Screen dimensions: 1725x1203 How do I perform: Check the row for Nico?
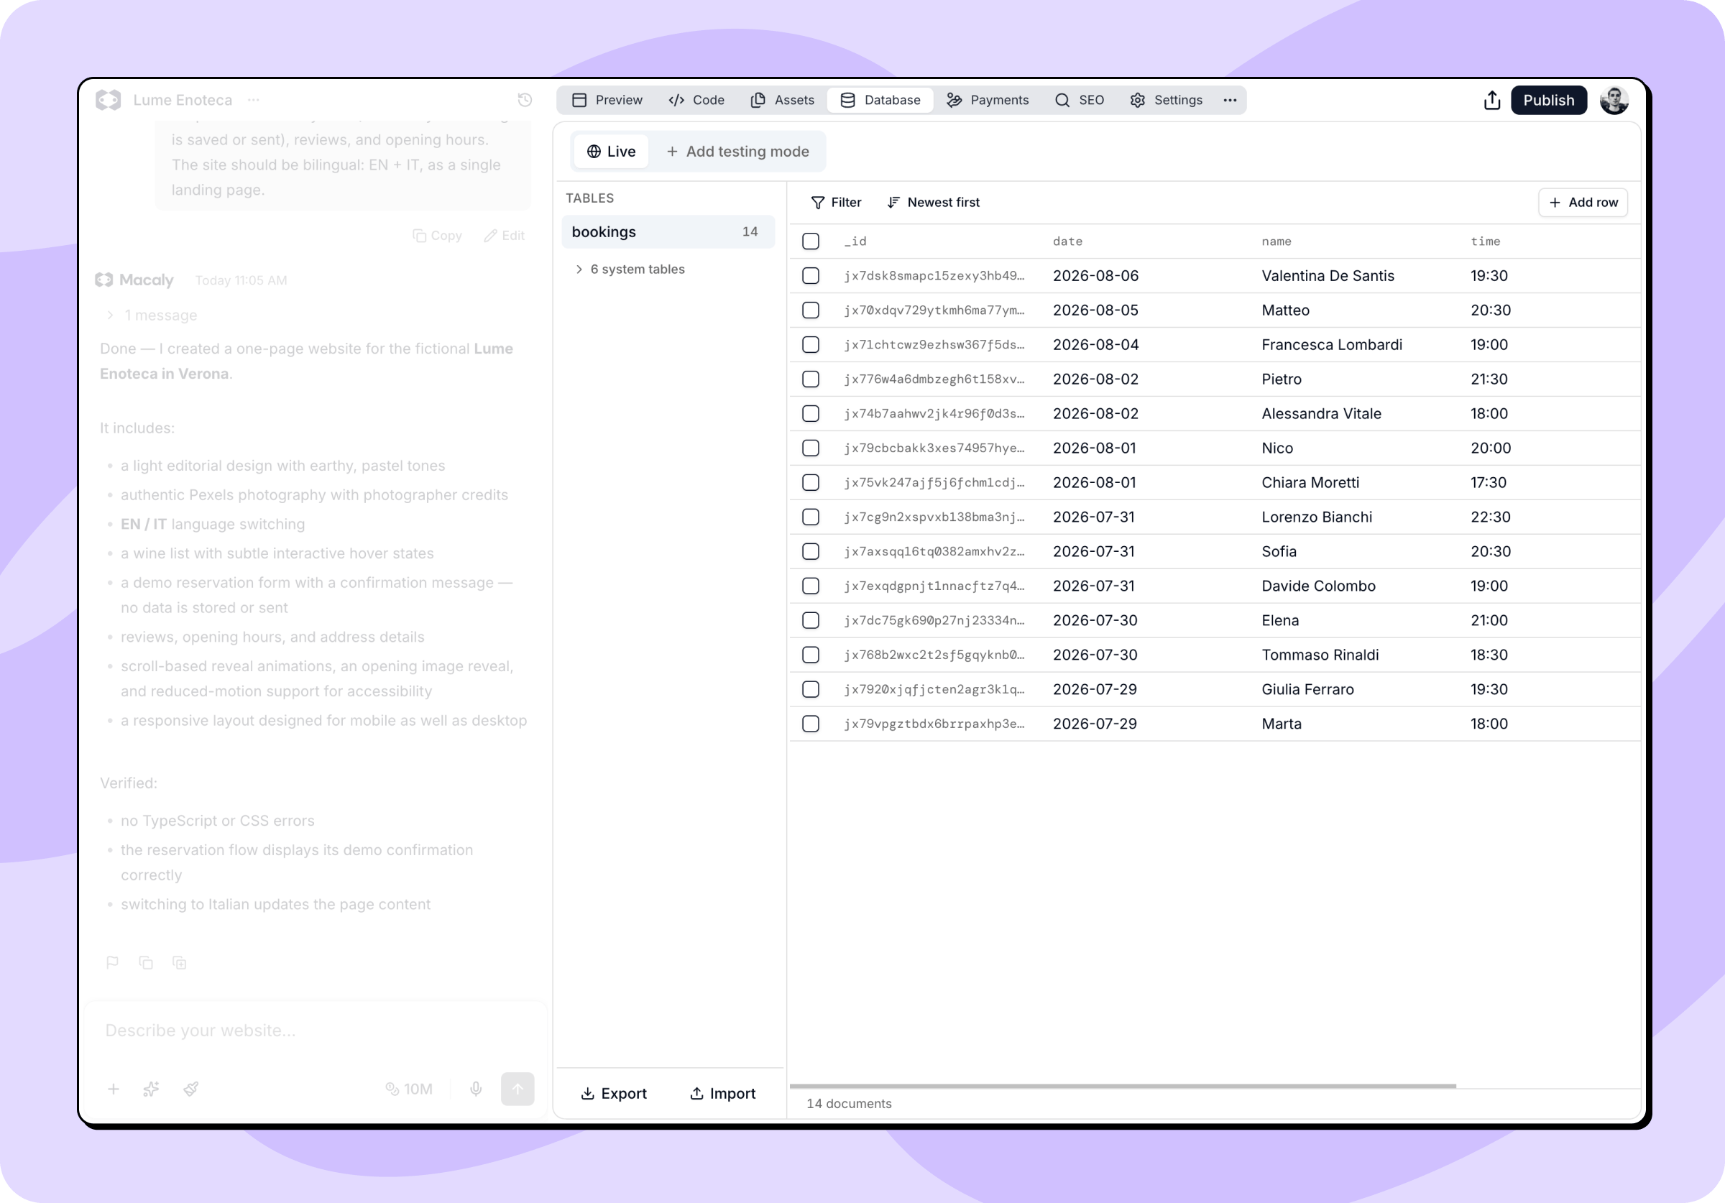coord(811,448)
